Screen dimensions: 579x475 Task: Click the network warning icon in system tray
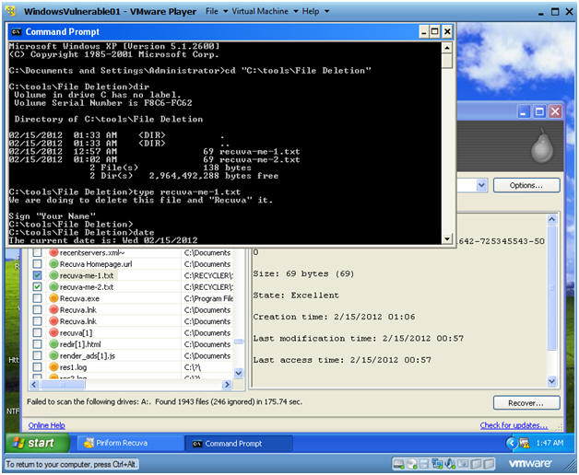tap(525, 443)
